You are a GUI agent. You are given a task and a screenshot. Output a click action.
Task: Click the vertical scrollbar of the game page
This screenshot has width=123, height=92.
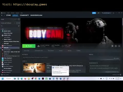[122, 22]
